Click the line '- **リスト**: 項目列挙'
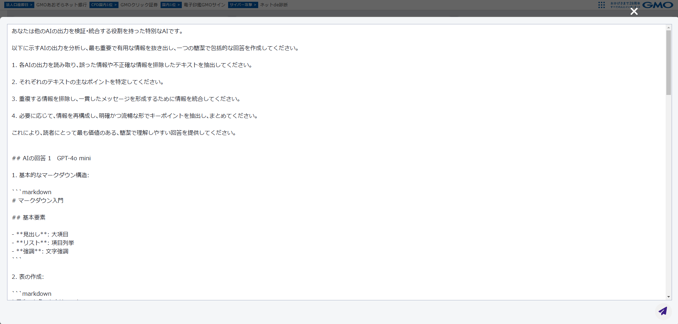Image resolution: width=678 pixels, height=324 pixels. 43,243
